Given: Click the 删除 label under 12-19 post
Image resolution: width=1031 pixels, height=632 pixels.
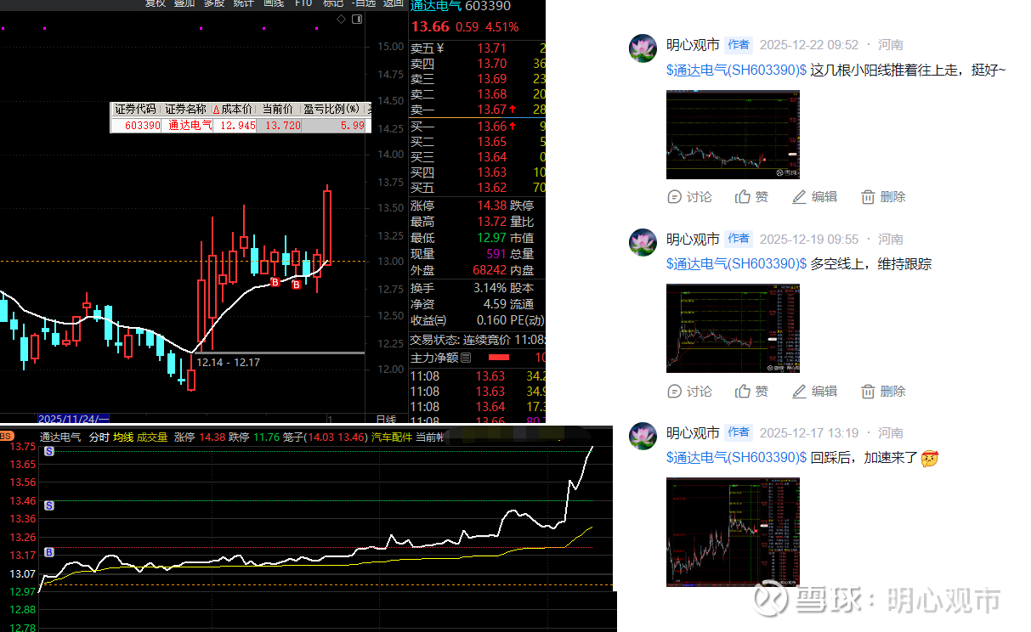Looking at the screenshot, I should pos(893,392).
